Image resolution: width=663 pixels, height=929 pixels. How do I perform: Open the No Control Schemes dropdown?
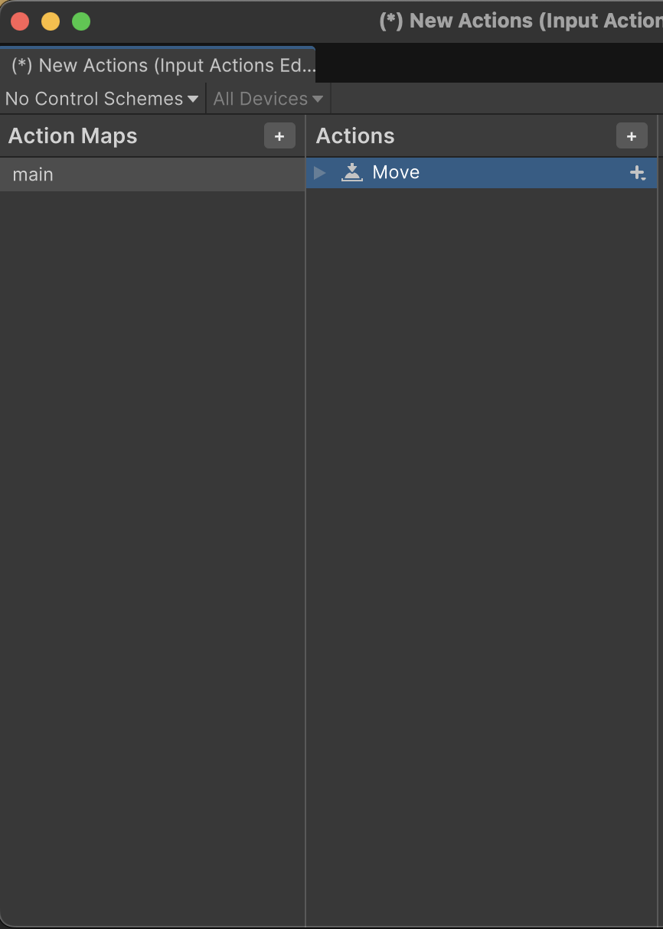pos(102,99)
